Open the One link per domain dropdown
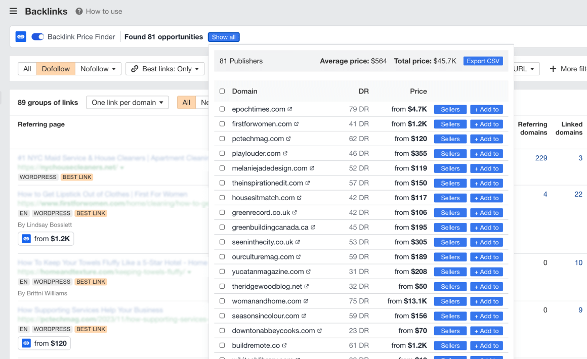 128,103
